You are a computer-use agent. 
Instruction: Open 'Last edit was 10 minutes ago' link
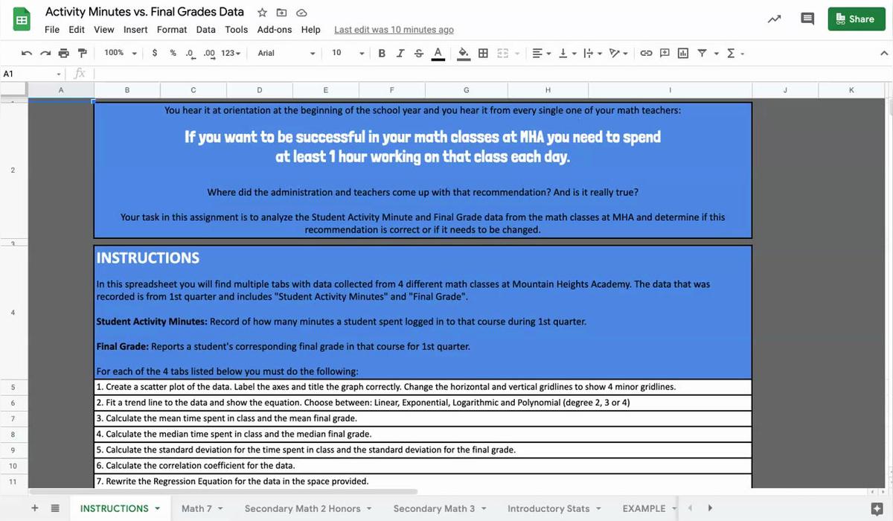[x=394, y=30]
